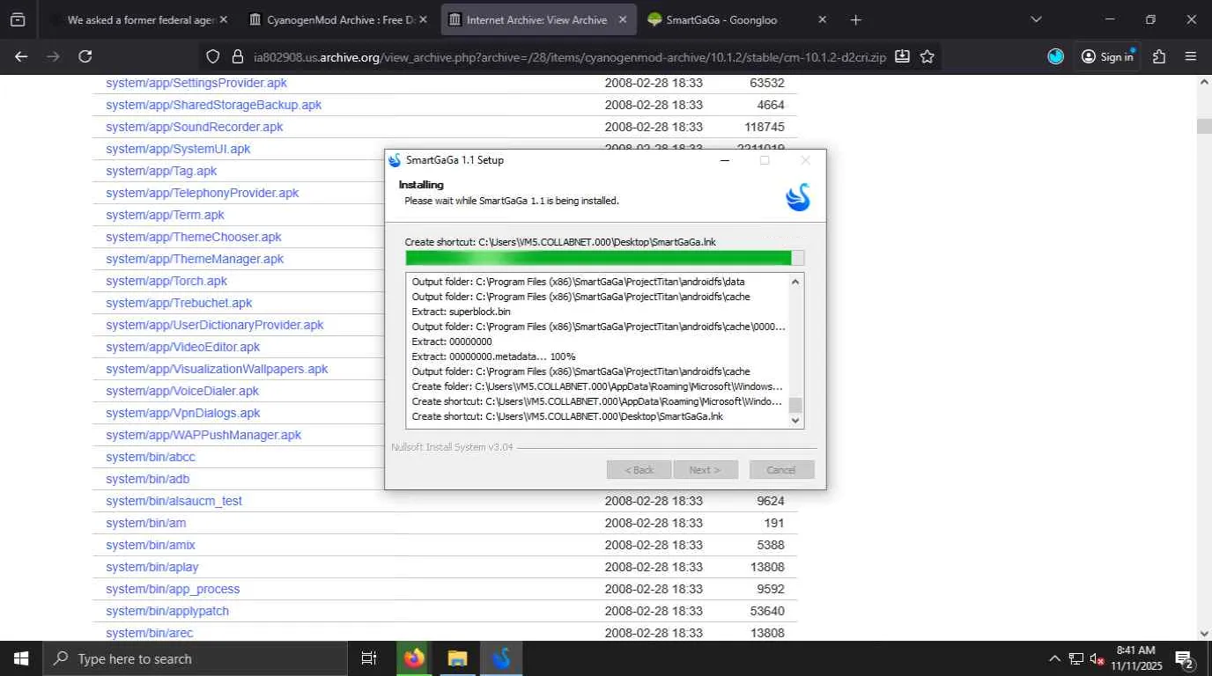Bookmark this page with the star icon

(x=927, y=56)
